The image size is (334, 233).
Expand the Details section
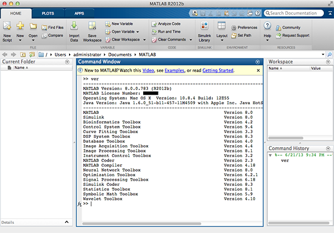pyautogui.click(x=67, y=222)
